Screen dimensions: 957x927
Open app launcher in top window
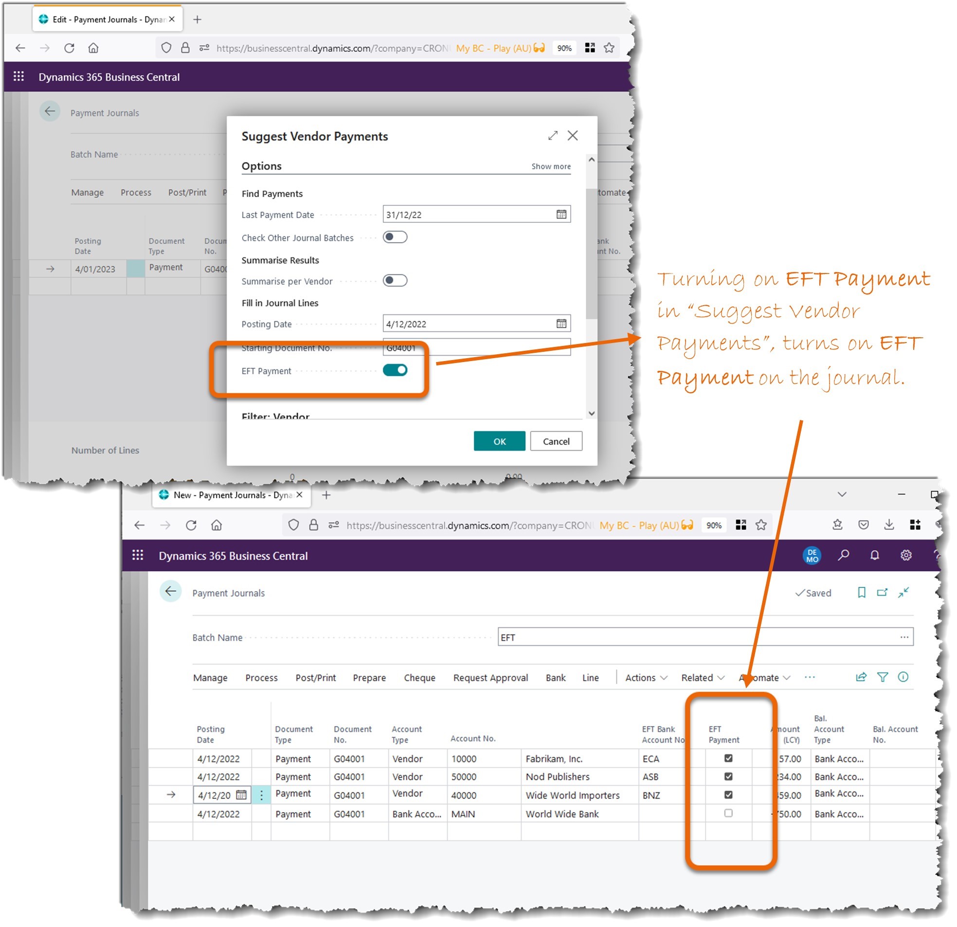click(x=18, y=76)
